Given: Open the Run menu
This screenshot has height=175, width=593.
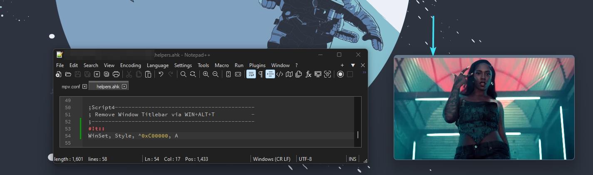Looking at the screenshot, I should [239, 65].
